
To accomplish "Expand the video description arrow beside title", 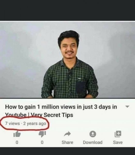I will [127, 107].
